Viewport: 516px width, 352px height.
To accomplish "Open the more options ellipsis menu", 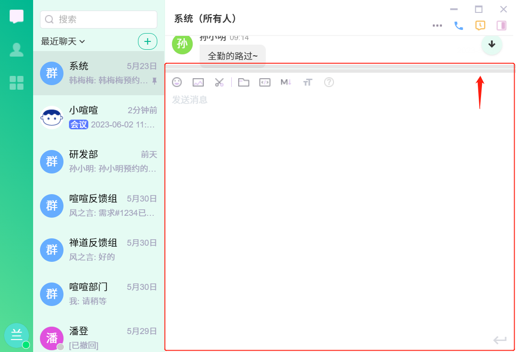I will coord(437,26).
